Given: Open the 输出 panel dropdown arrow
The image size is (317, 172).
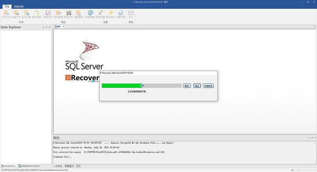Looking at the screenshot, I should tap(309, 138).
